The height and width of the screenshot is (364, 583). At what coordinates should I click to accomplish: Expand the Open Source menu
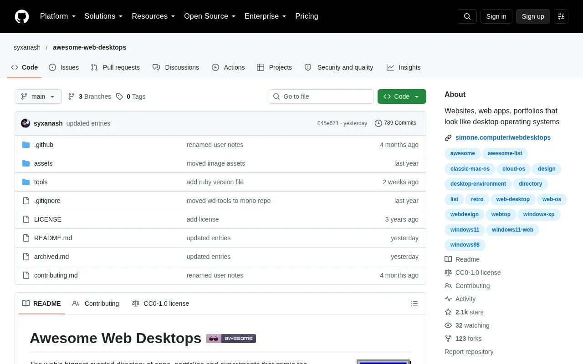(x=210, y=16)
